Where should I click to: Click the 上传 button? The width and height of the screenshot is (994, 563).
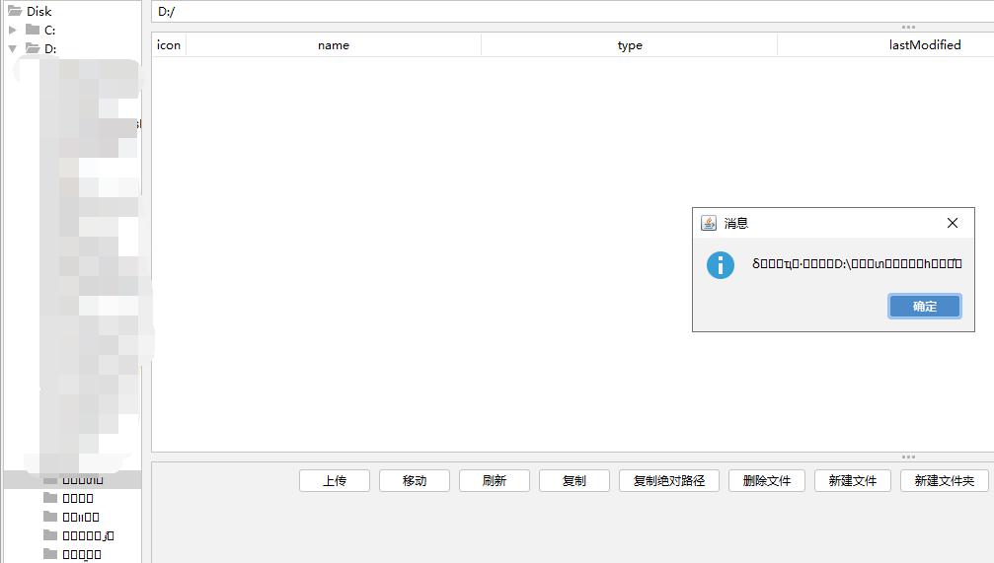pos(335,481)
